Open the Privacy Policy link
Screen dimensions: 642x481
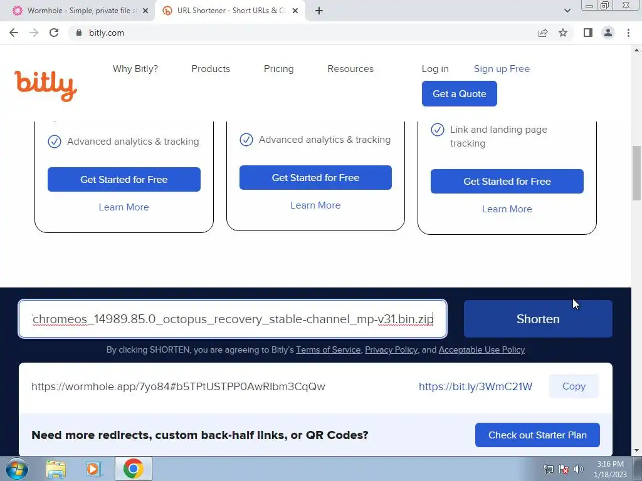click(x=391, y=349)
